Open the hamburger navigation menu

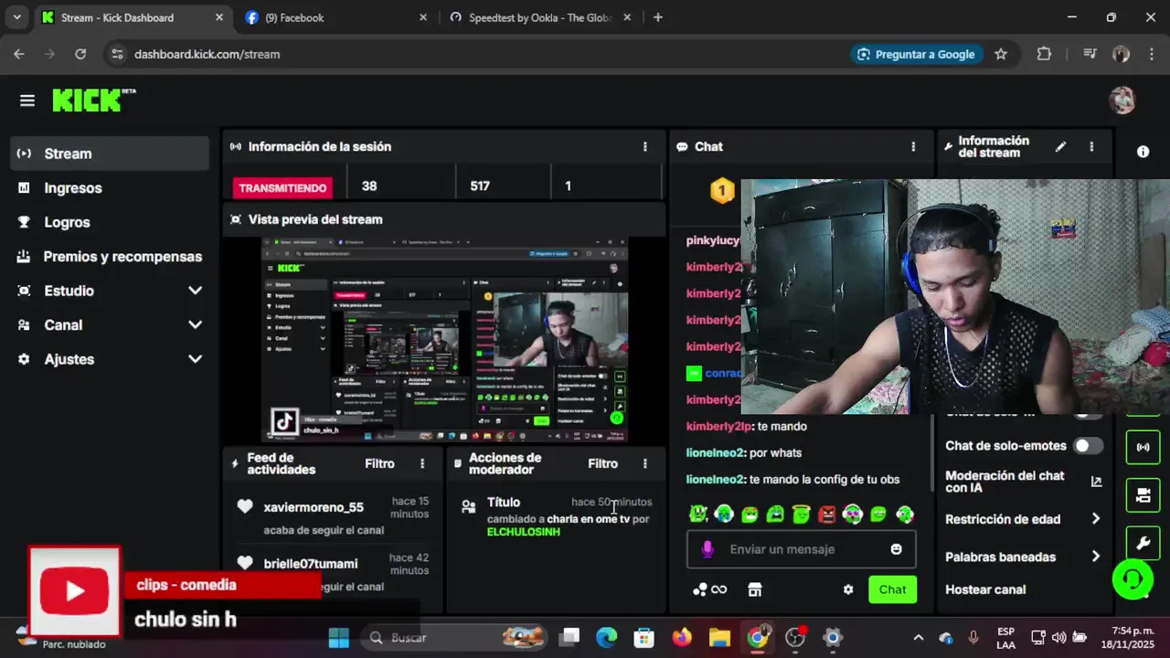coord(27,101)
